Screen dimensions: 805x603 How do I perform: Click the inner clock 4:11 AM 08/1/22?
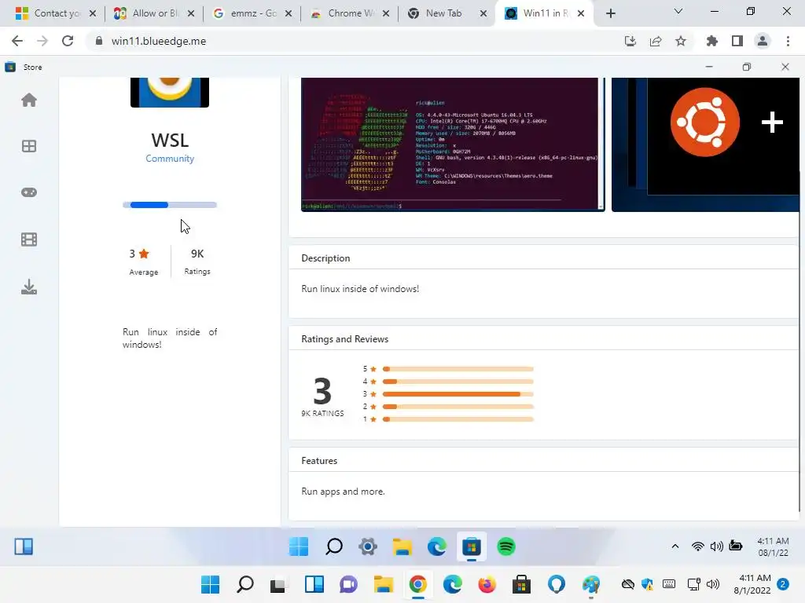tap(774, 546)
